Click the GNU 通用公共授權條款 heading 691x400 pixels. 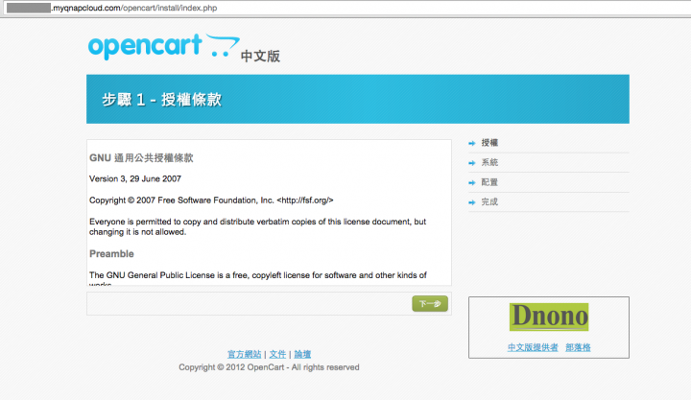point(141,158)
